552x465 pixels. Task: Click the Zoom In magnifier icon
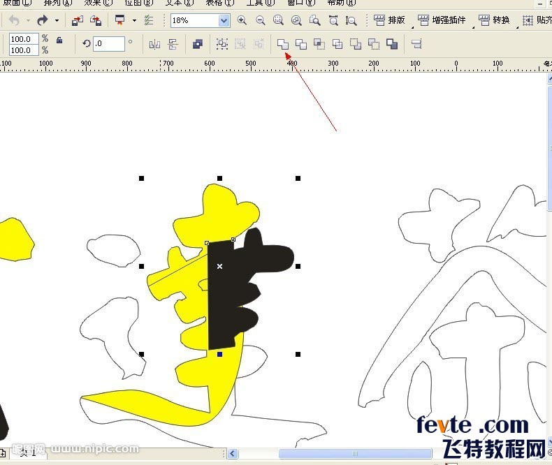pos(242,20)
